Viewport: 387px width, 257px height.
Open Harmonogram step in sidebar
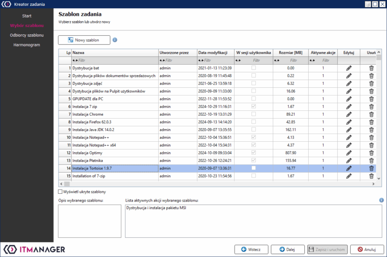coord(27,45)
